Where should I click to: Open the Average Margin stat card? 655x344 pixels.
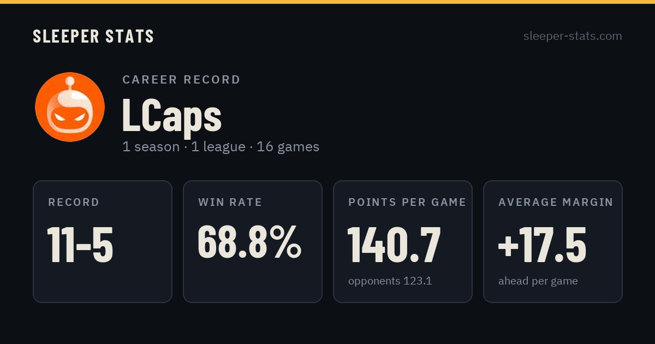[x=553, y=241]
